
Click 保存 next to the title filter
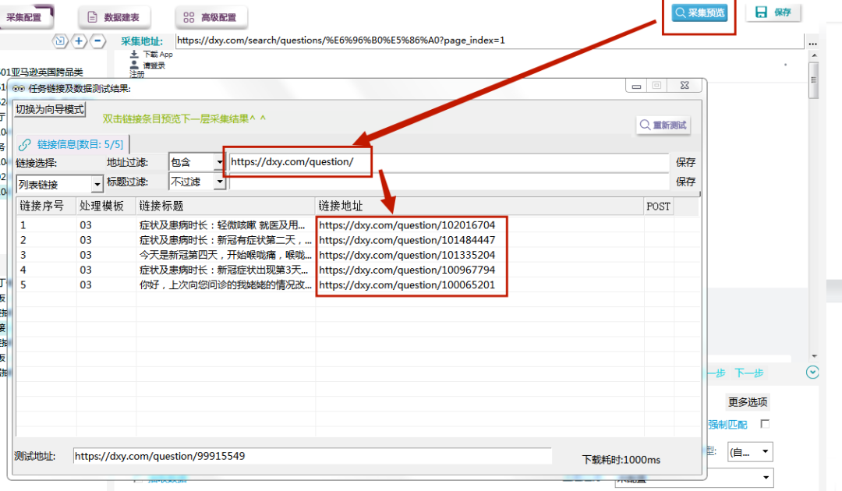click(x=686, y=182)
